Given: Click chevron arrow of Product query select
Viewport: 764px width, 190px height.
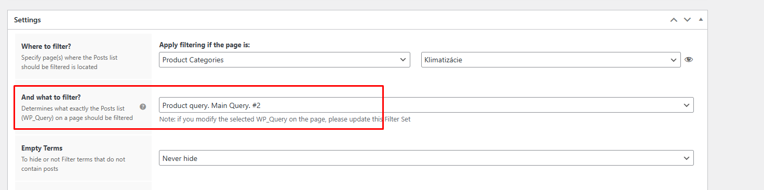Looking at the screenshot, I should click(x=687, y=105).
